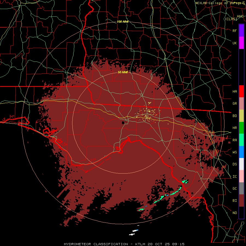Click the 50 NMI range ring label
Viewport: 246px width, 246px height.
point(123,72)
